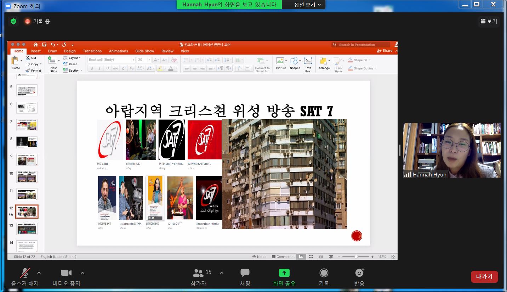Increase font size with the A-up icon
Screen dimensions: 507x292
click(x=156, y=60)
